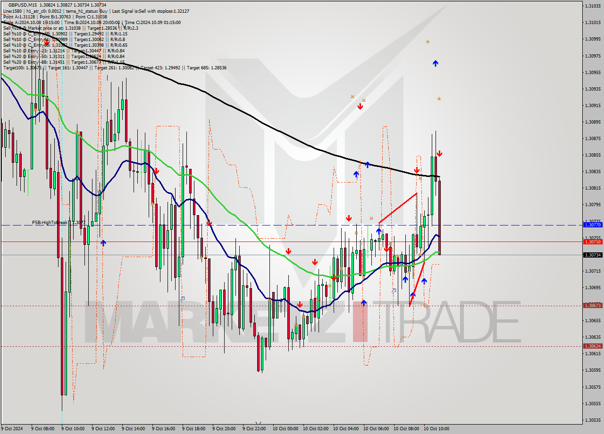Click the red 1.30750 price tag

[x=593, y=242]
